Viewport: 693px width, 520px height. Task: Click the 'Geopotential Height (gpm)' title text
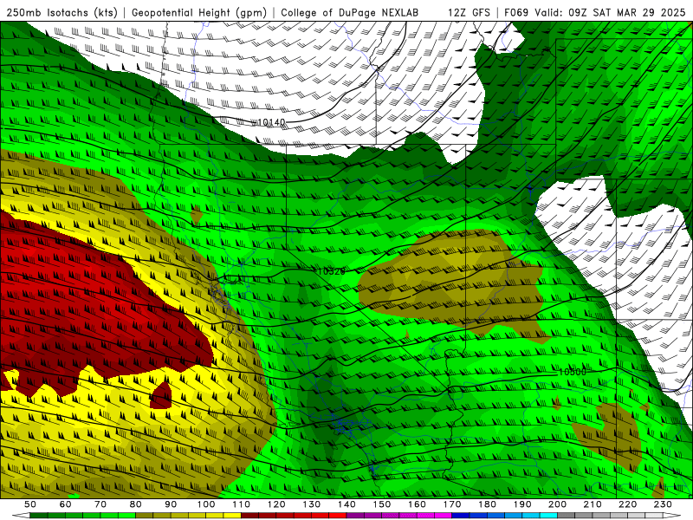coord(199,12)
